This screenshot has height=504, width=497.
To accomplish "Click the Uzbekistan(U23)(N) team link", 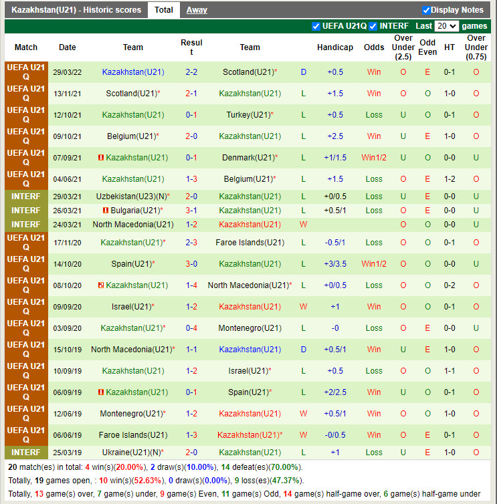I will (x=130, y=197).
